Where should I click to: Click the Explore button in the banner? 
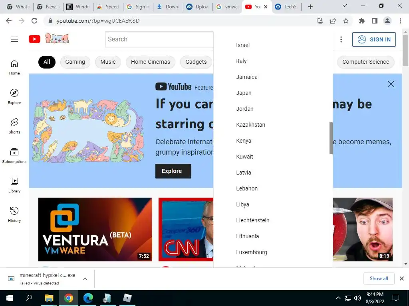pos(173,171)
